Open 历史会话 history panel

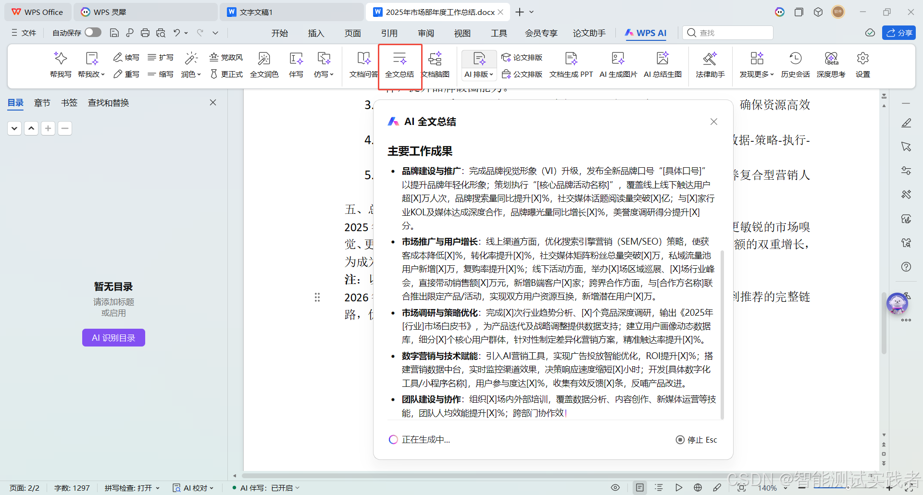coord(795,65)
